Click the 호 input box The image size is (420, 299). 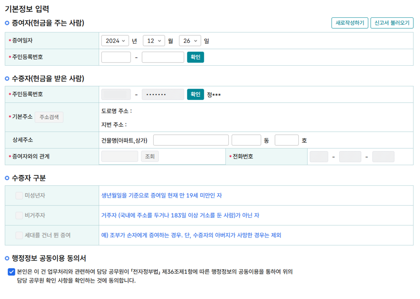pyautogui.click(x=288, y=139)
